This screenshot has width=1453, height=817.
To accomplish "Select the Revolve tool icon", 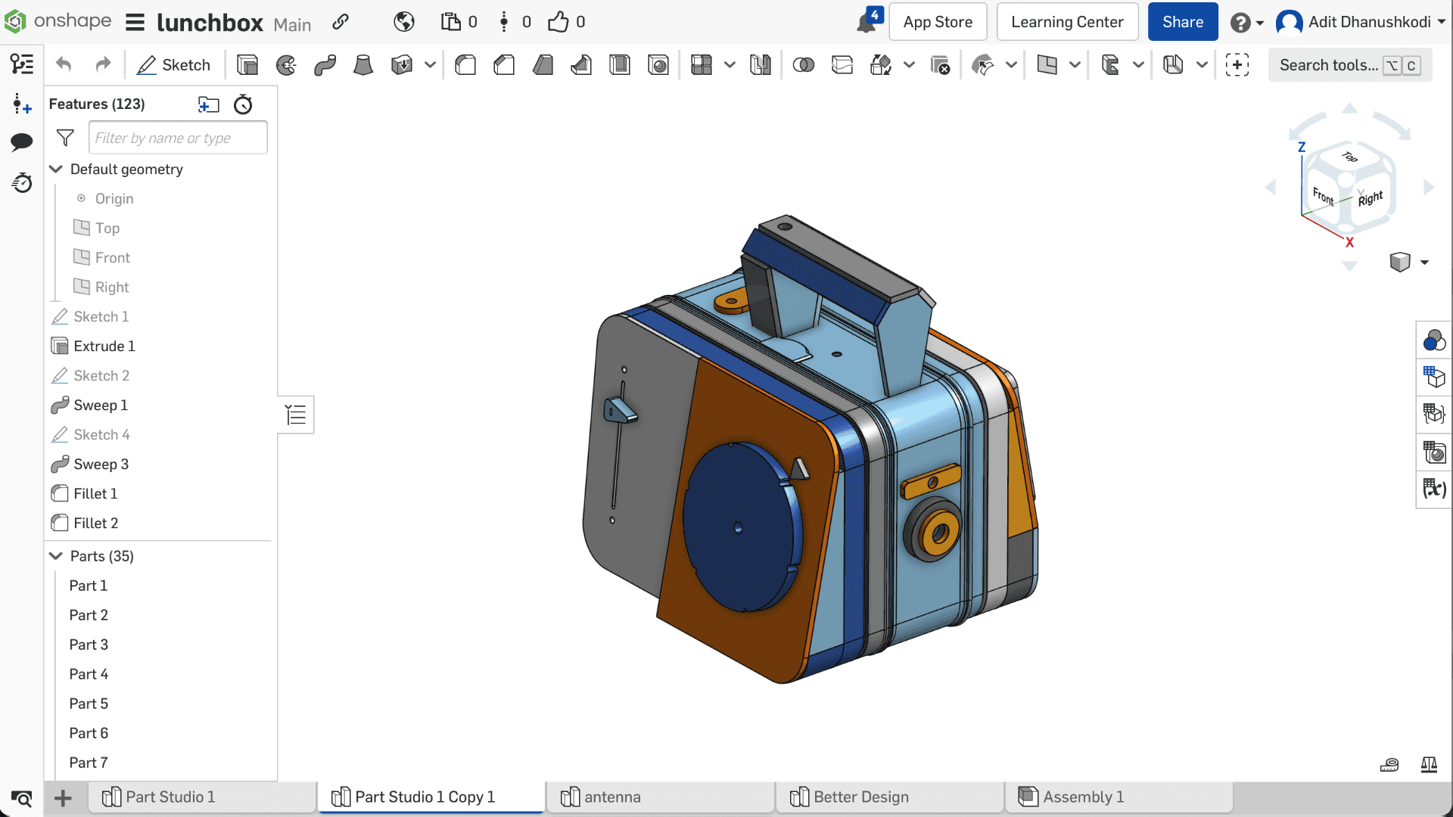I will (x=286, y=65).
